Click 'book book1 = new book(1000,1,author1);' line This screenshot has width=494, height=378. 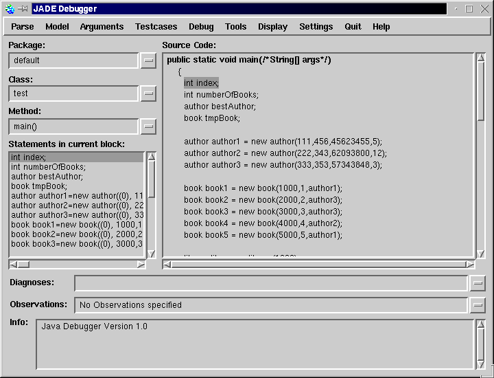(263, 188)
